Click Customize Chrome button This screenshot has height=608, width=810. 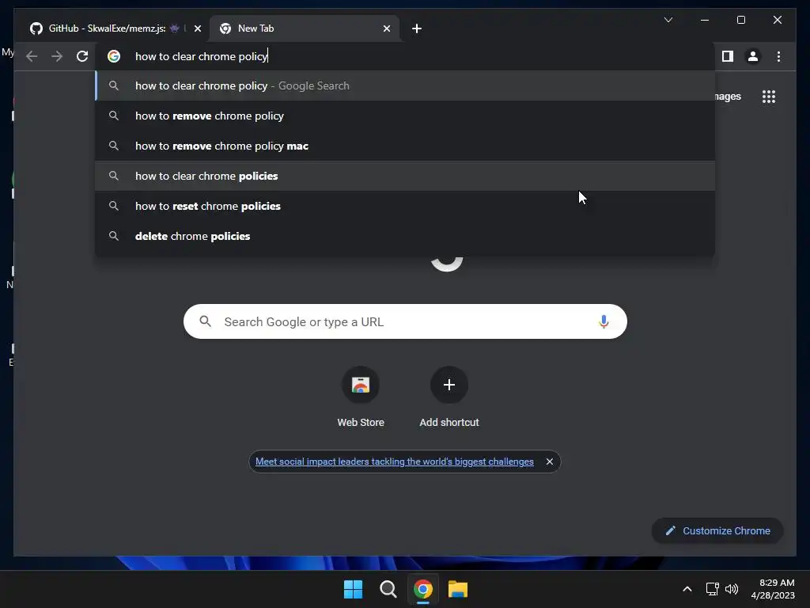[x=717, y=530]
